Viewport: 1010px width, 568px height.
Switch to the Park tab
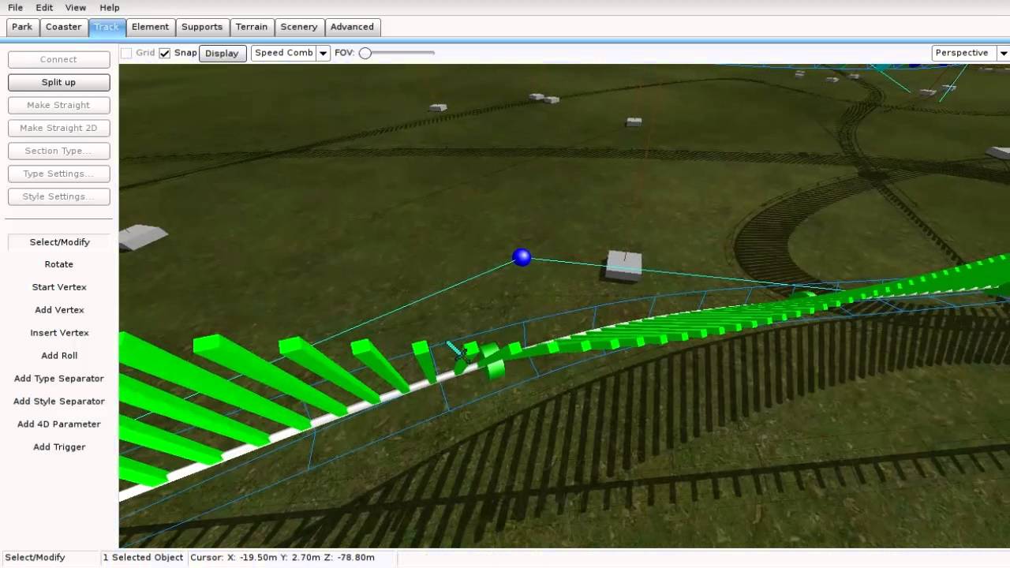[x=22, y=27]
